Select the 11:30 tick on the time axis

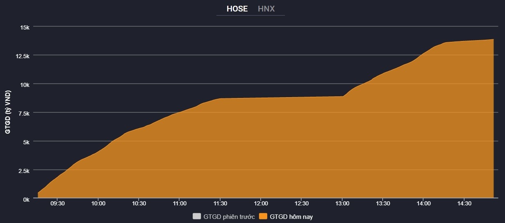(x=220, y=203)
